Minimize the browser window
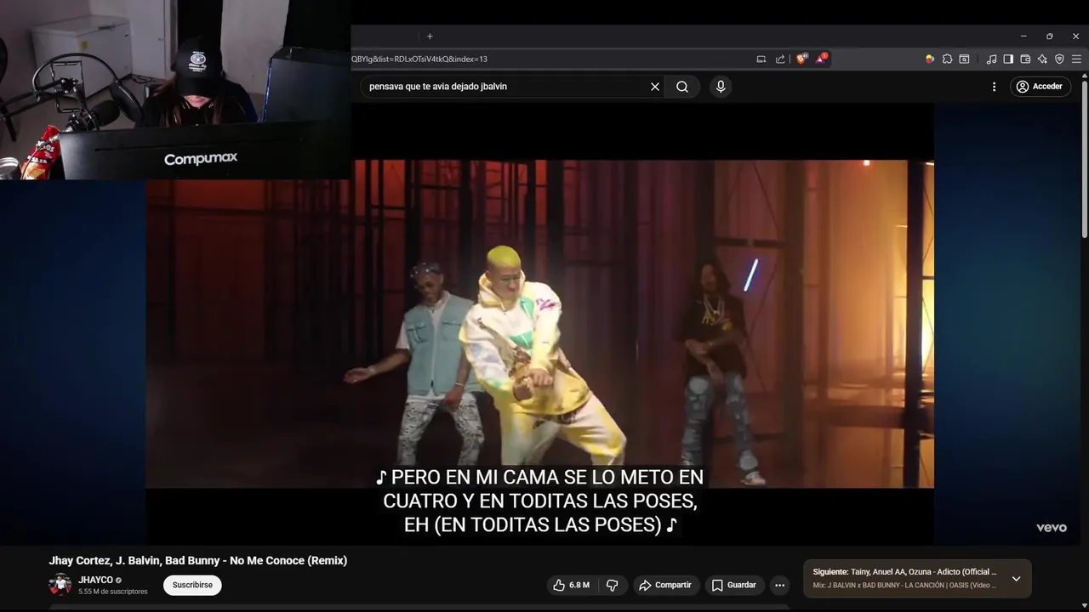 coord(1023,37)
